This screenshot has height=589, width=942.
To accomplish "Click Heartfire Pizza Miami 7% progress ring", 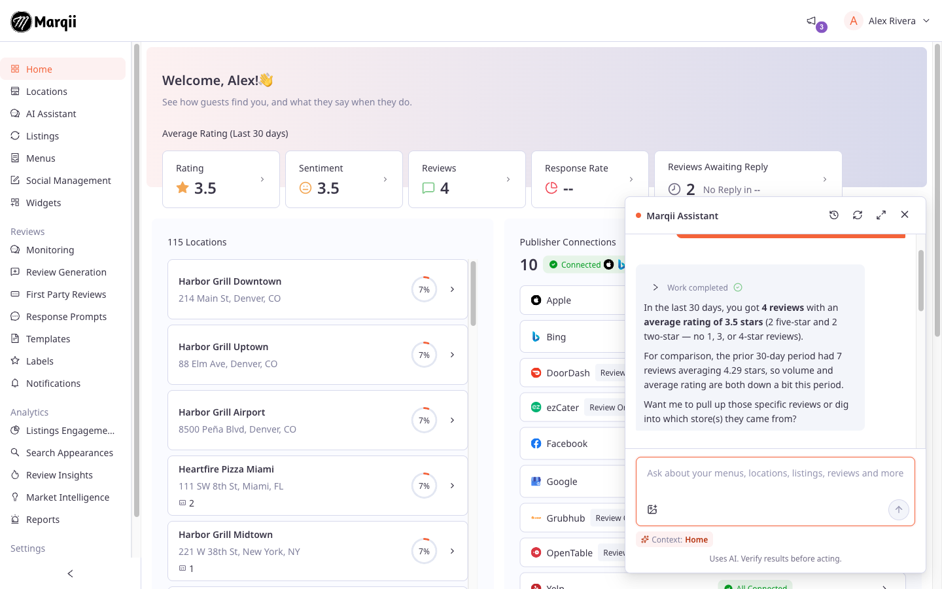I will 424,486.
